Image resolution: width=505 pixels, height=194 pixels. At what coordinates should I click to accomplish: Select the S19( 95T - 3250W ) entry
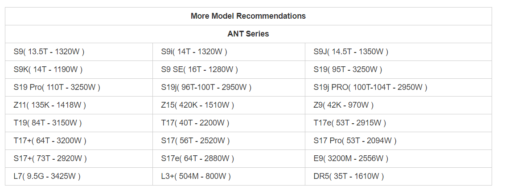click(x=348, y=69)
